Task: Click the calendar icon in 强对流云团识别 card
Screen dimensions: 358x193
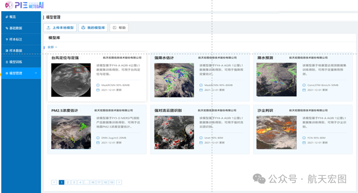Action: 201,143
